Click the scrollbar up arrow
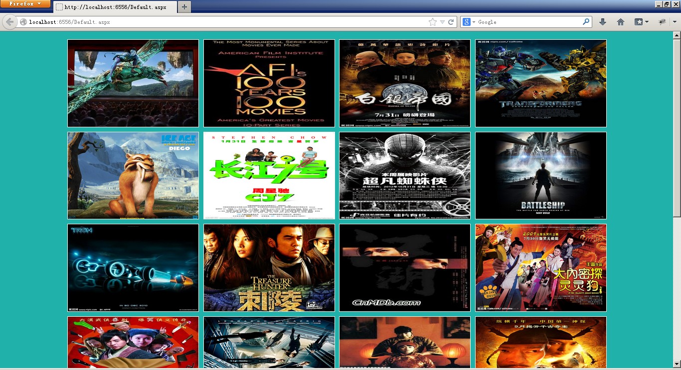This screenshot has width=681, height=370. click(x=677, y=35)
